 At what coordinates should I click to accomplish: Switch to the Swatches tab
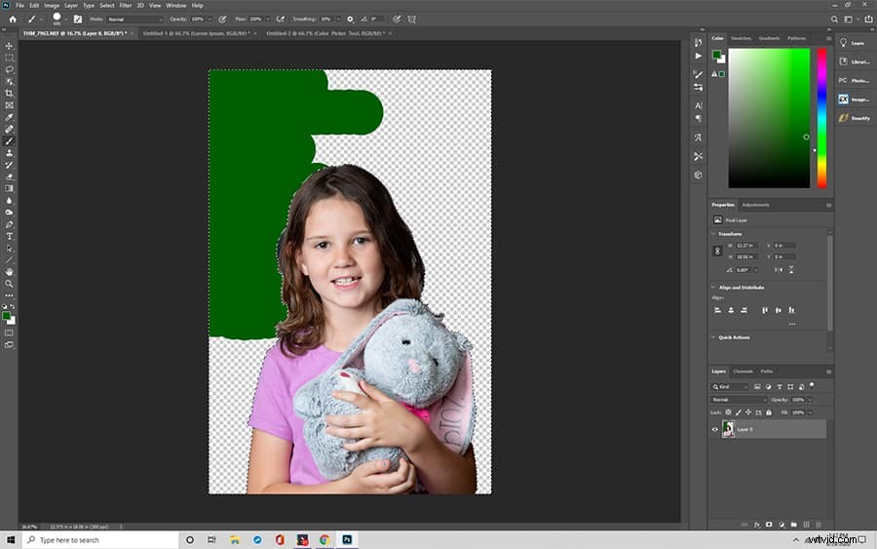(x=742, y=38)
